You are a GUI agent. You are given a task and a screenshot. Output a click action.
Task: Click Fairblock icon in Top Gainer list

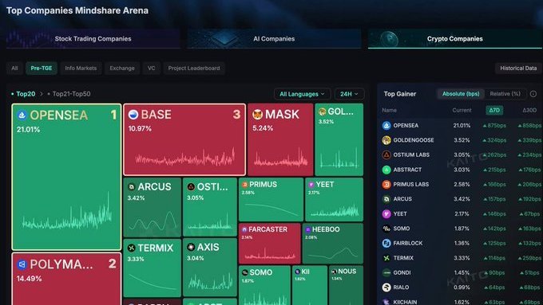[386, 243]
